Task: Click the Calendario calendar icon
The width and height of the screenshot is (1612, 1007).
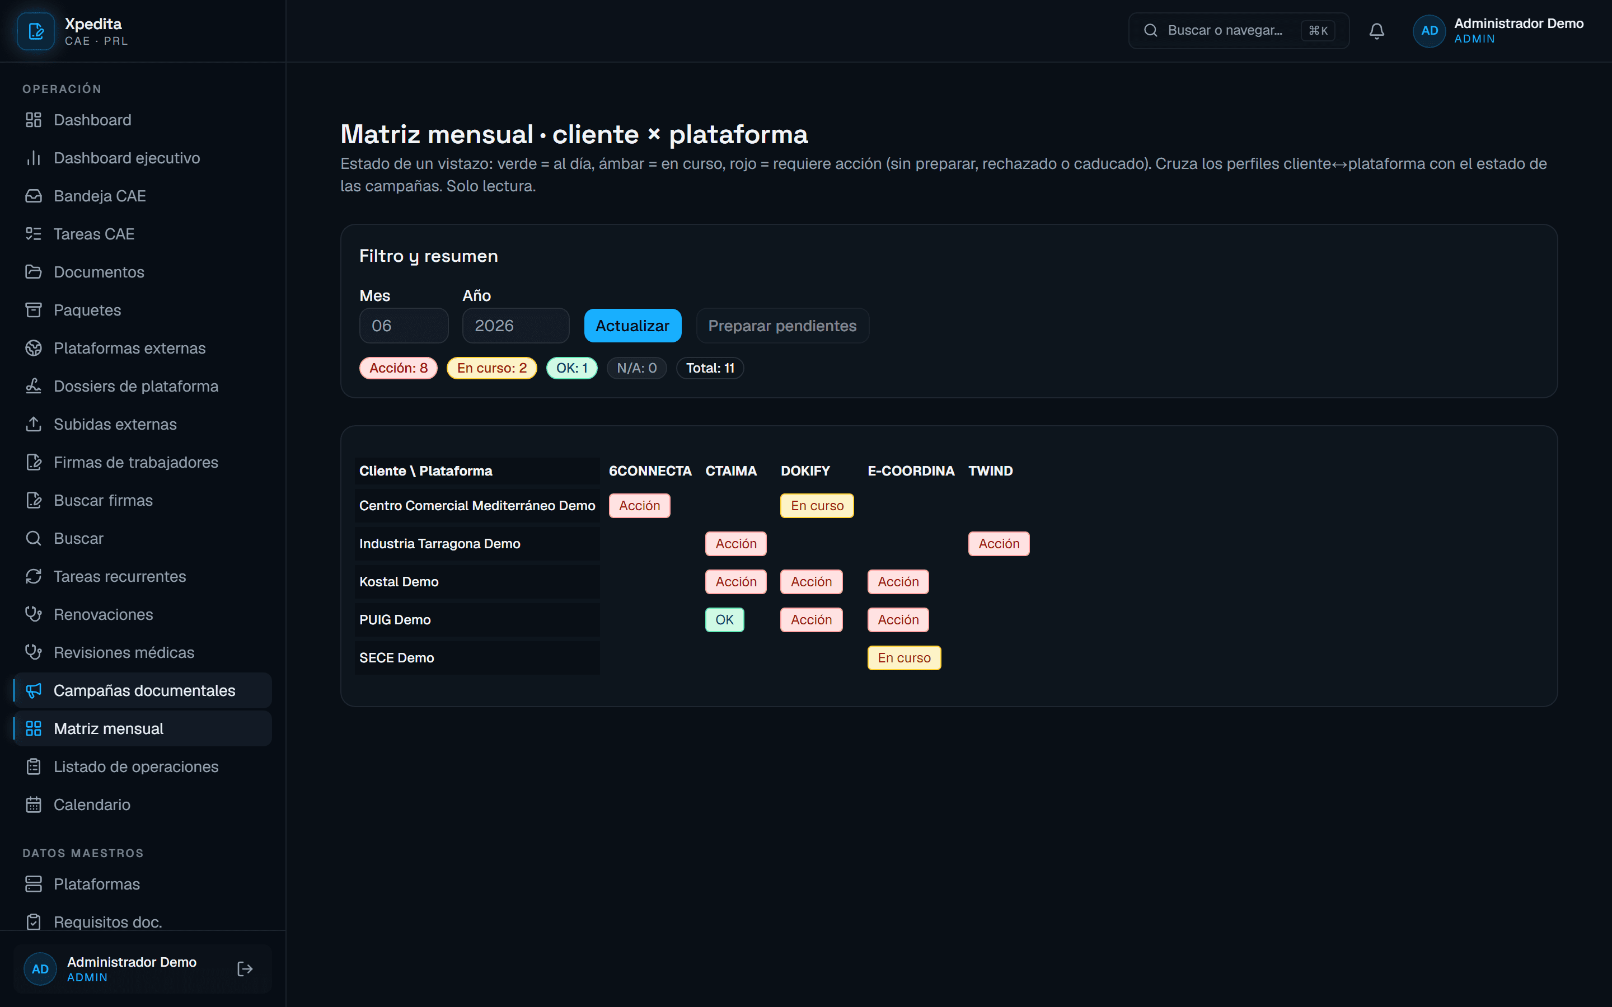Action: coord(34,804)
